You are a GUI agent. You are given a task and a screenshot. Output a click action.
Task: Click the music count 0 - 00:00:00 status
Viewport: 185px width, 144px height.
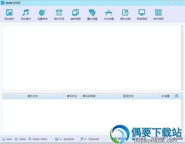90,139
